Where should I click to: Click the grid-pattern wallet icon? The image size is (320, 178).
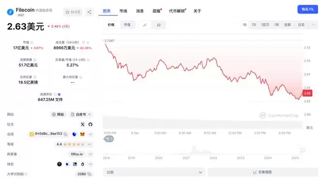75,164
